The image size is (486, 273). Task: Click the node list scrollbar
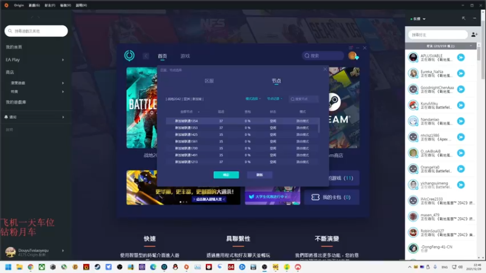(x=318, y=125)
